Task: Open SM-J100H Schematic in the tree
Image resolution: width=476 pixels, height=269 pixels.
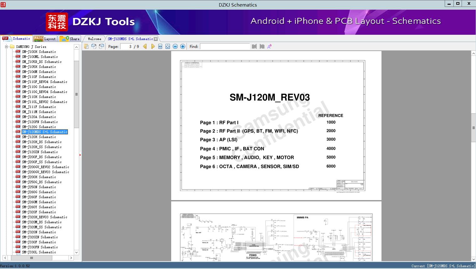Action: (x=39, y=52)
